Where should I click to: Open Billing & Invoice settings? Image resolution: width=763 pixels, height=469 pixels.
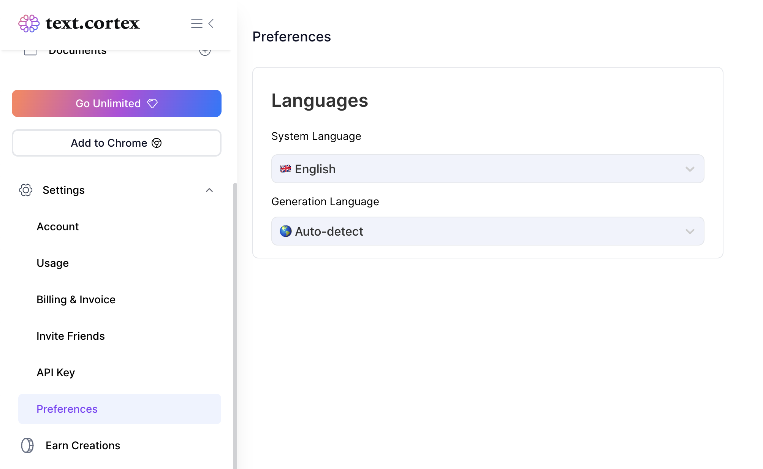pos(76,299)
